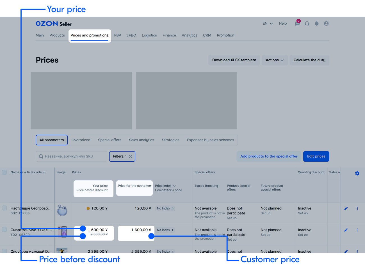Select the checkbox for Vivo smartphone row
The image size is (365, 270).
pyautogui.click(x=4, y=230)
